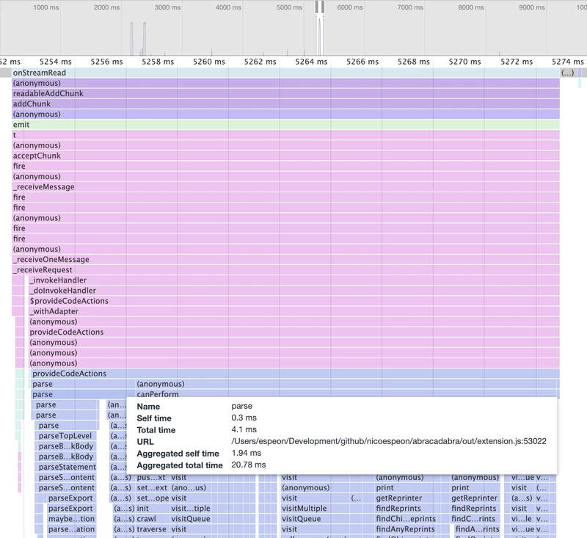Screen dimensions: 587x538
Task: Click the 5254 ms ruler mark
Action: (56, 62)
